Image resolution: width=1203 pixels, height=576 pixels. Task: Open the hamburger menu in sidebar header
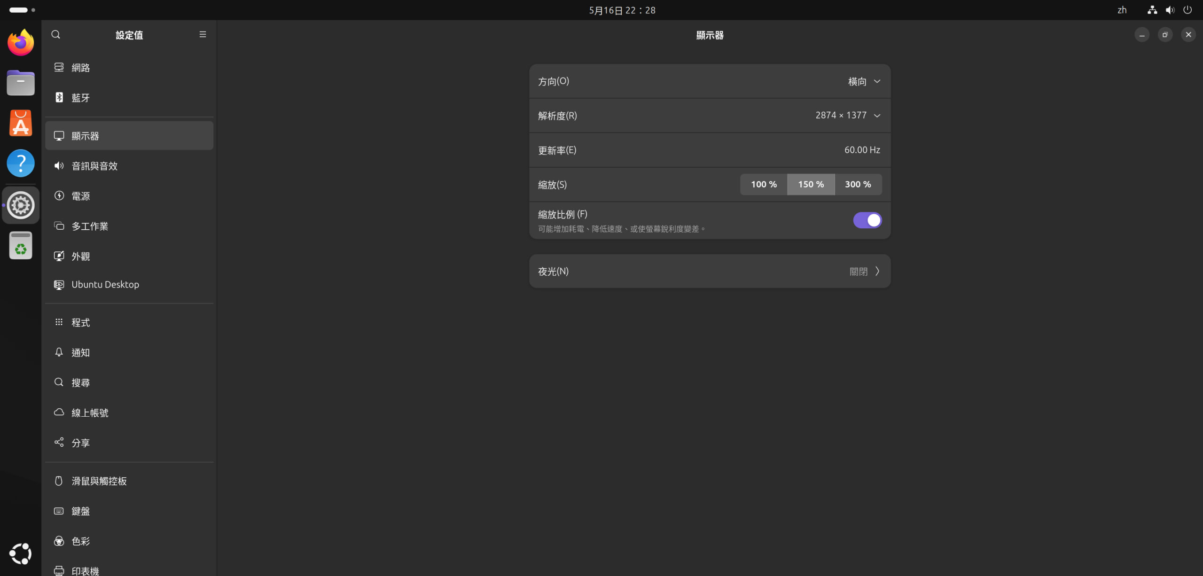tap(203, 34)
